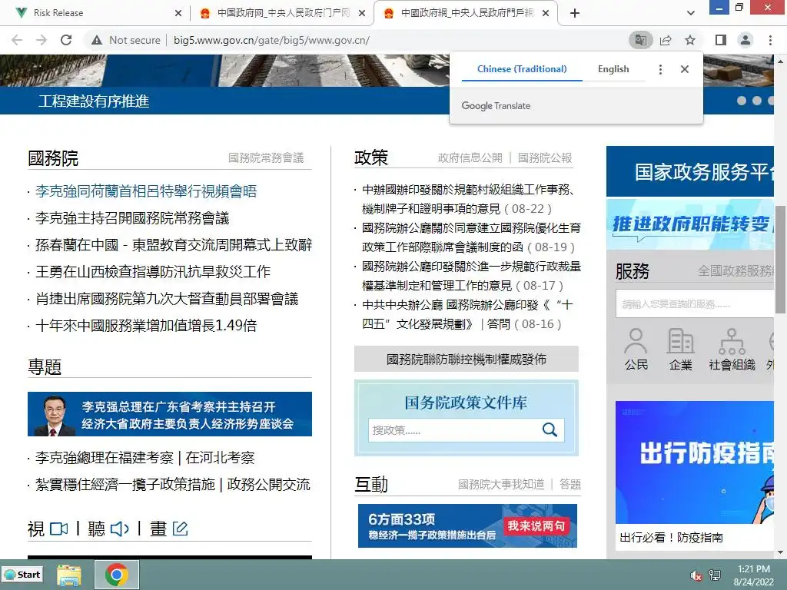Click 國務院聯防聯控機制權威發佈 button
787x590 pixels.
point(467,359)
